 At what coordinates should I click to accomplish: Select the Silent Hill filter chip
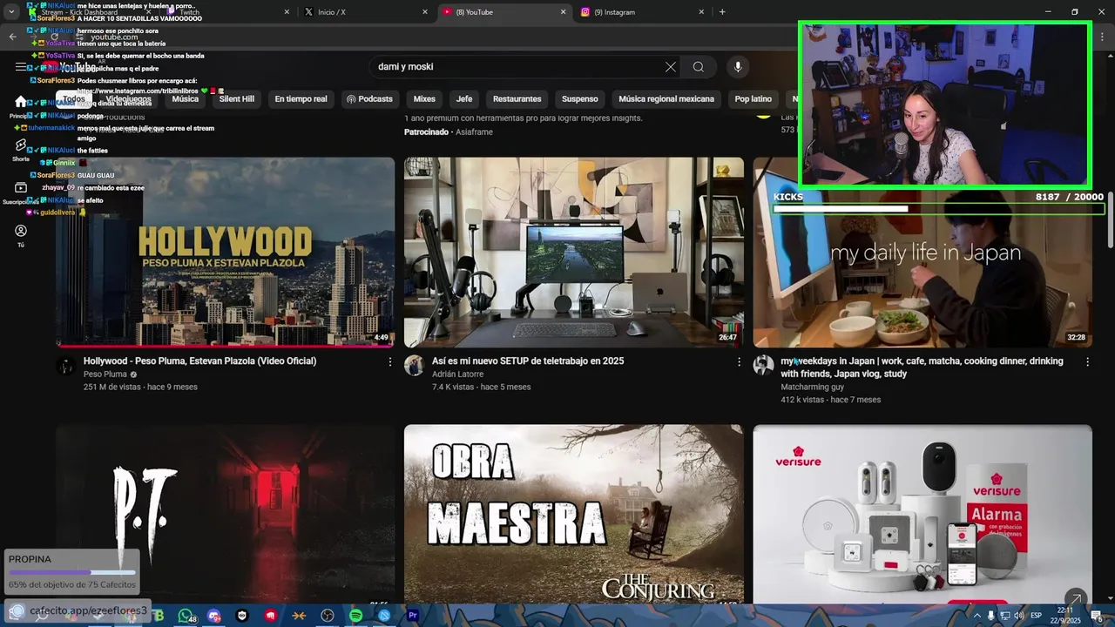pyautogui.click(x=237, y=99)
